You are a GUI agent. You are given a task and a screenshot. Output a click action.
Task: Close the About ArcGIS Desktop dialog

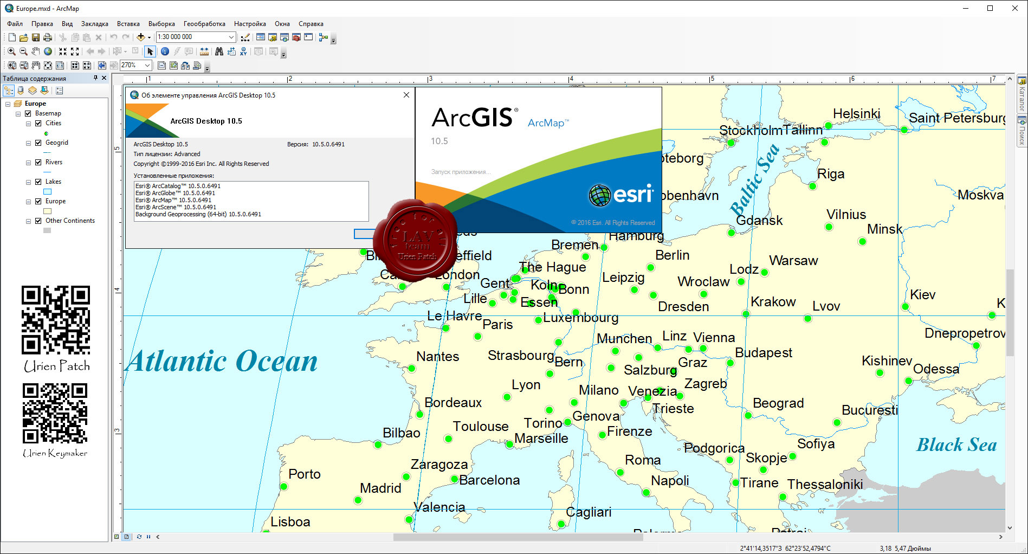(x=406, y=95)
